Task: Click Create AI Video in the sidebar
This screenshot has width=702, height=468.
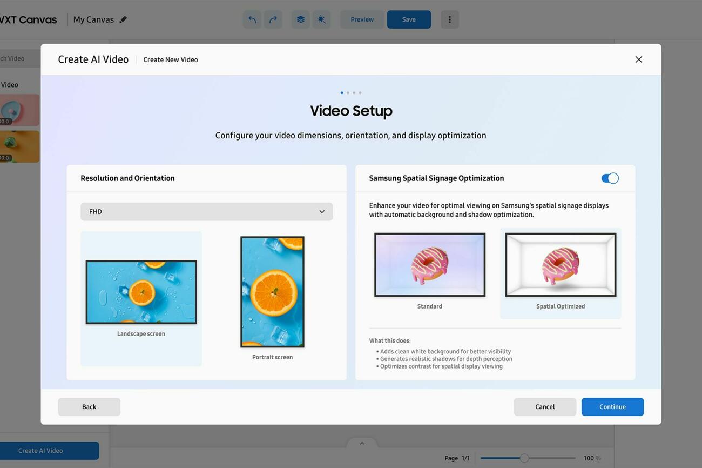Action: 40,450
